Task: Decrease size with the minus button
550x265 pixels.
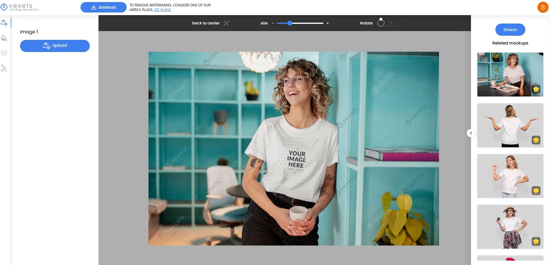Action: click(x=273, y=23)
